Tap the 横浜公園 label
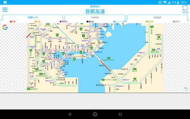This screenshot has height=119, width=190. click(x=47, y=59)
